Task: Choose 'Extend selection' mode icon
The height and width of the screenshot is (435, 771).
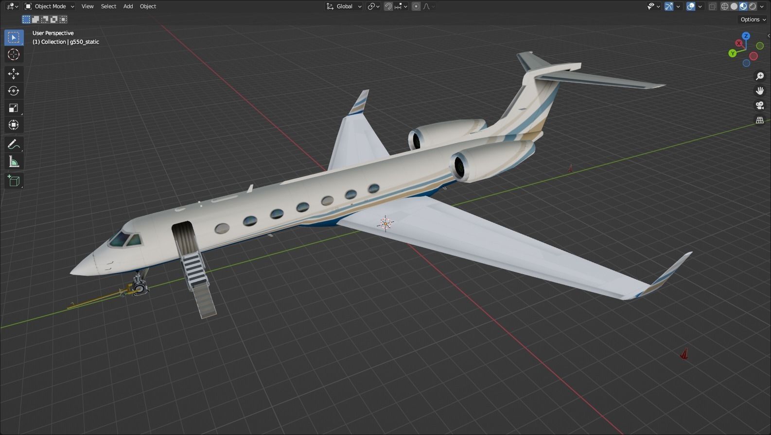Action: [x=35, y=19]
